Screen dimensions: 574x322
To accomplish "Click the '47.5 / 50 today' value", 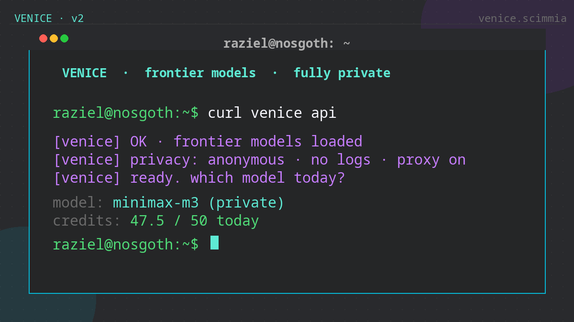I will tap(194, 221).
